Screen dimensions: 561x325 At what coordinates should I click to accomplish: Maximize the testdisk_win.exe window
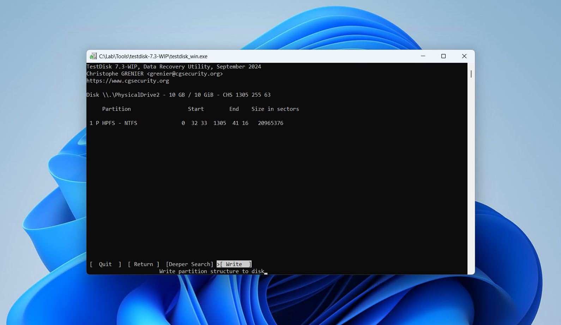pos(444,56)
